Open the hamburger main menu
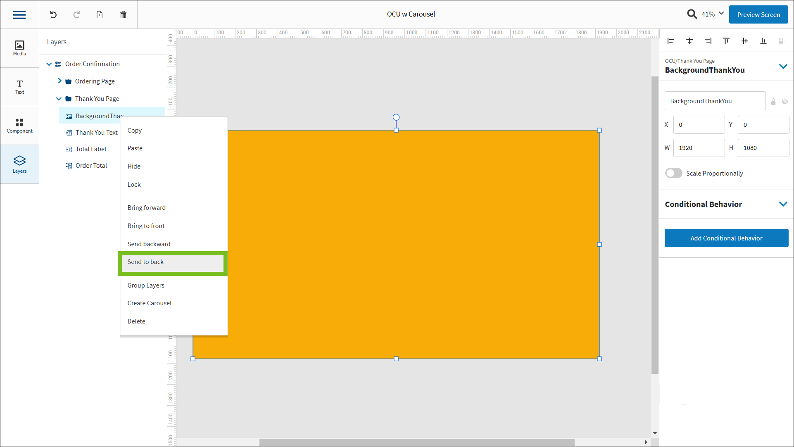This screenshot has width=794, height=447. coord(19,14)
